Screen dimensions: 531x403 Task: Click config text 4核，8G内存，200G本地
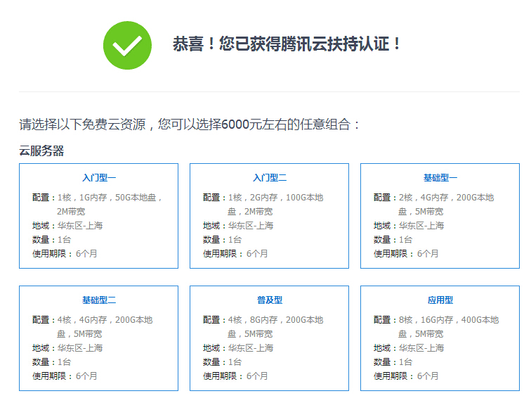click(275, 320)
